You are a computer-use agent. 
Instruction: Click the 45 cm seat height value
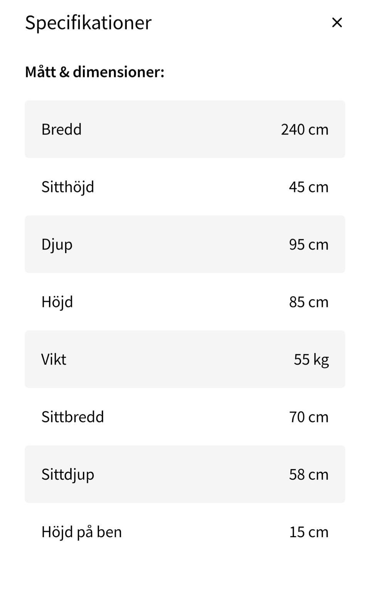308,187
